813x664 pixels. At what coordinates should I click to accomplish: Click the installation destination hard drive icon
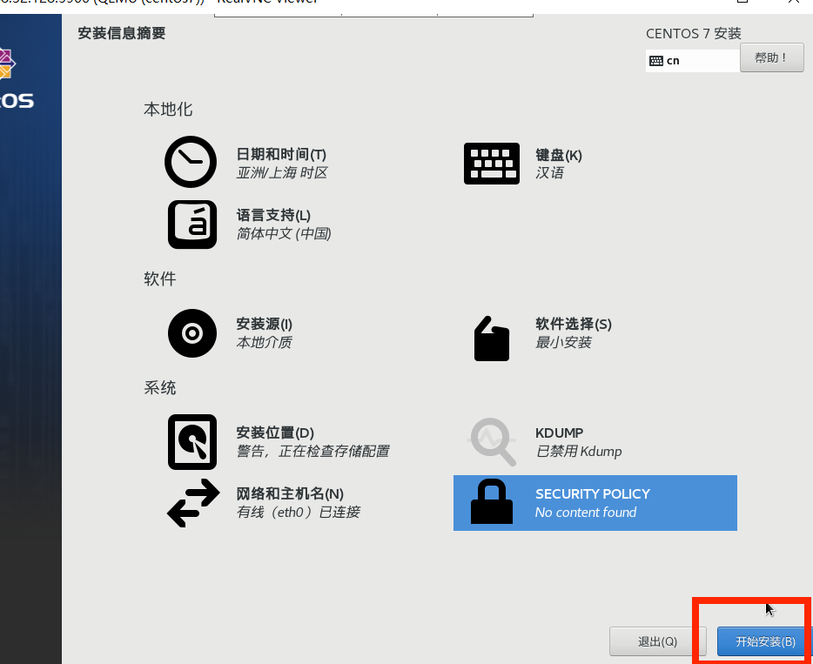pyautogui.click(x=191, y=441)
